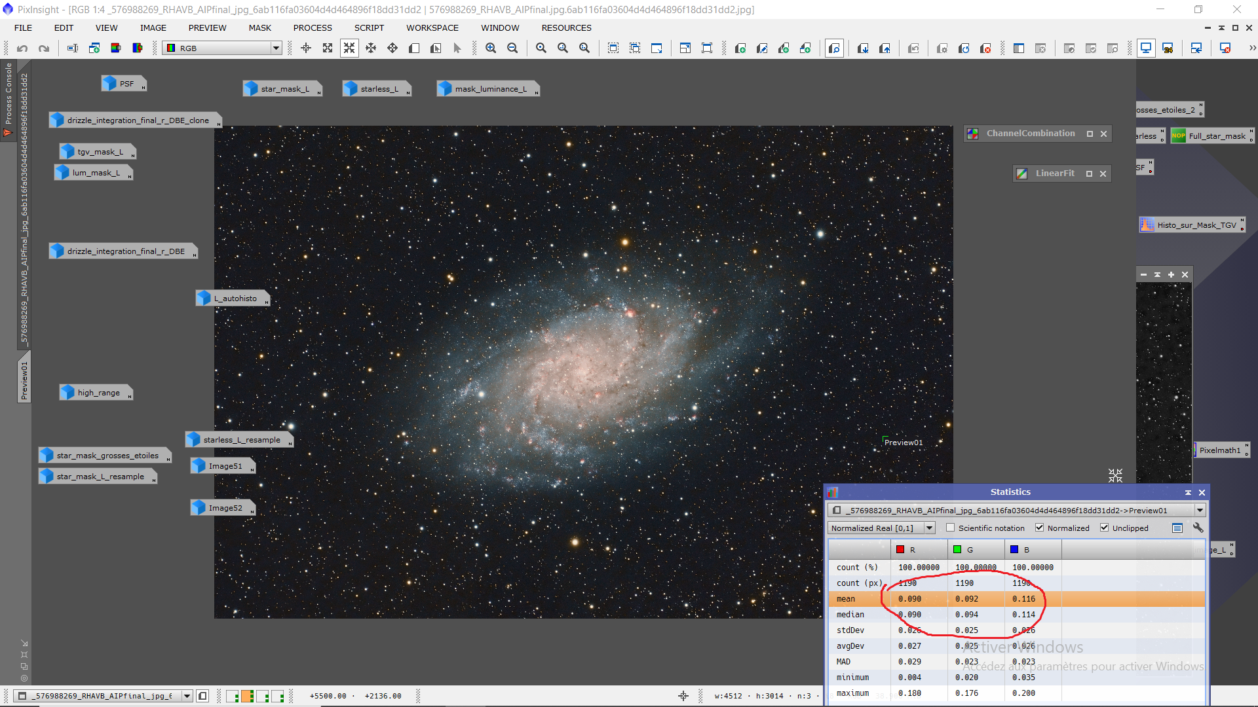
Task: Toggle the Unclipped checkbox
Action: (1105, 528)
